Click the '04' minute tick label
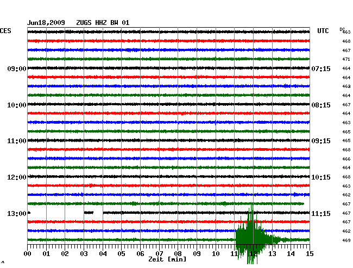Screen dimensions: 353x268 point(103,253)
